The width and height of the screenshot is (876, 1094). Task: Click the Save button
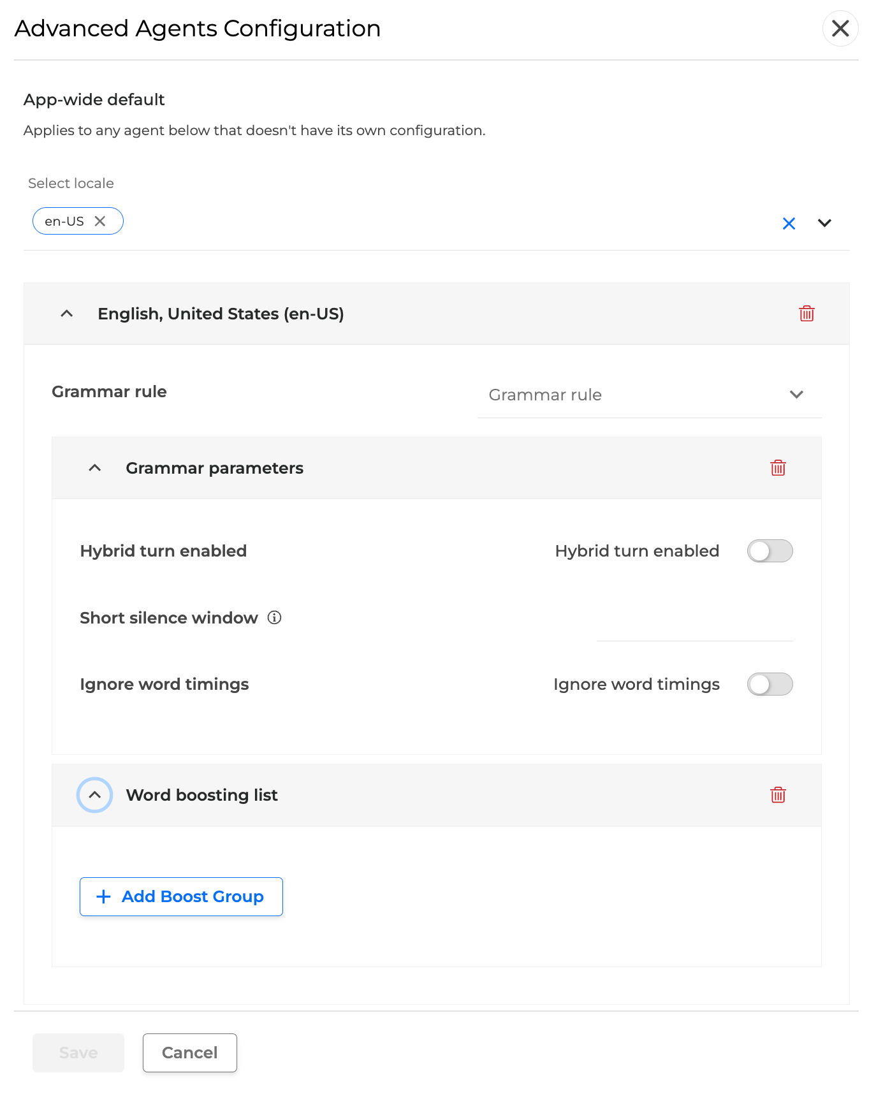click(78, 1053)
